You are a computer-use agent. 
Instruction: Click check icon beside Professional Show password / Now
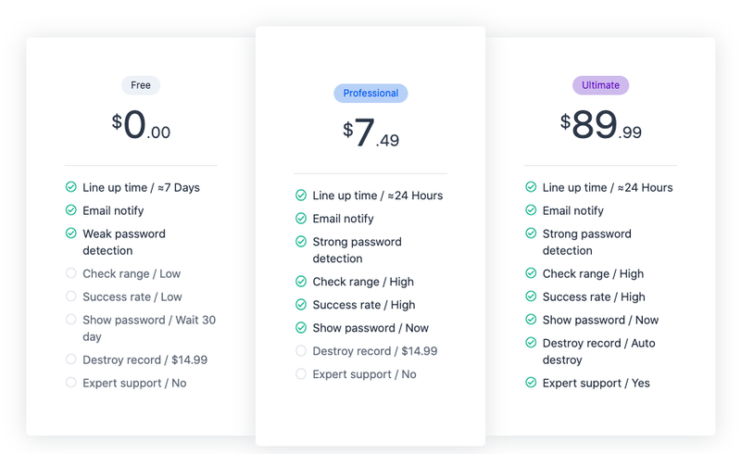tap(301, 328)
